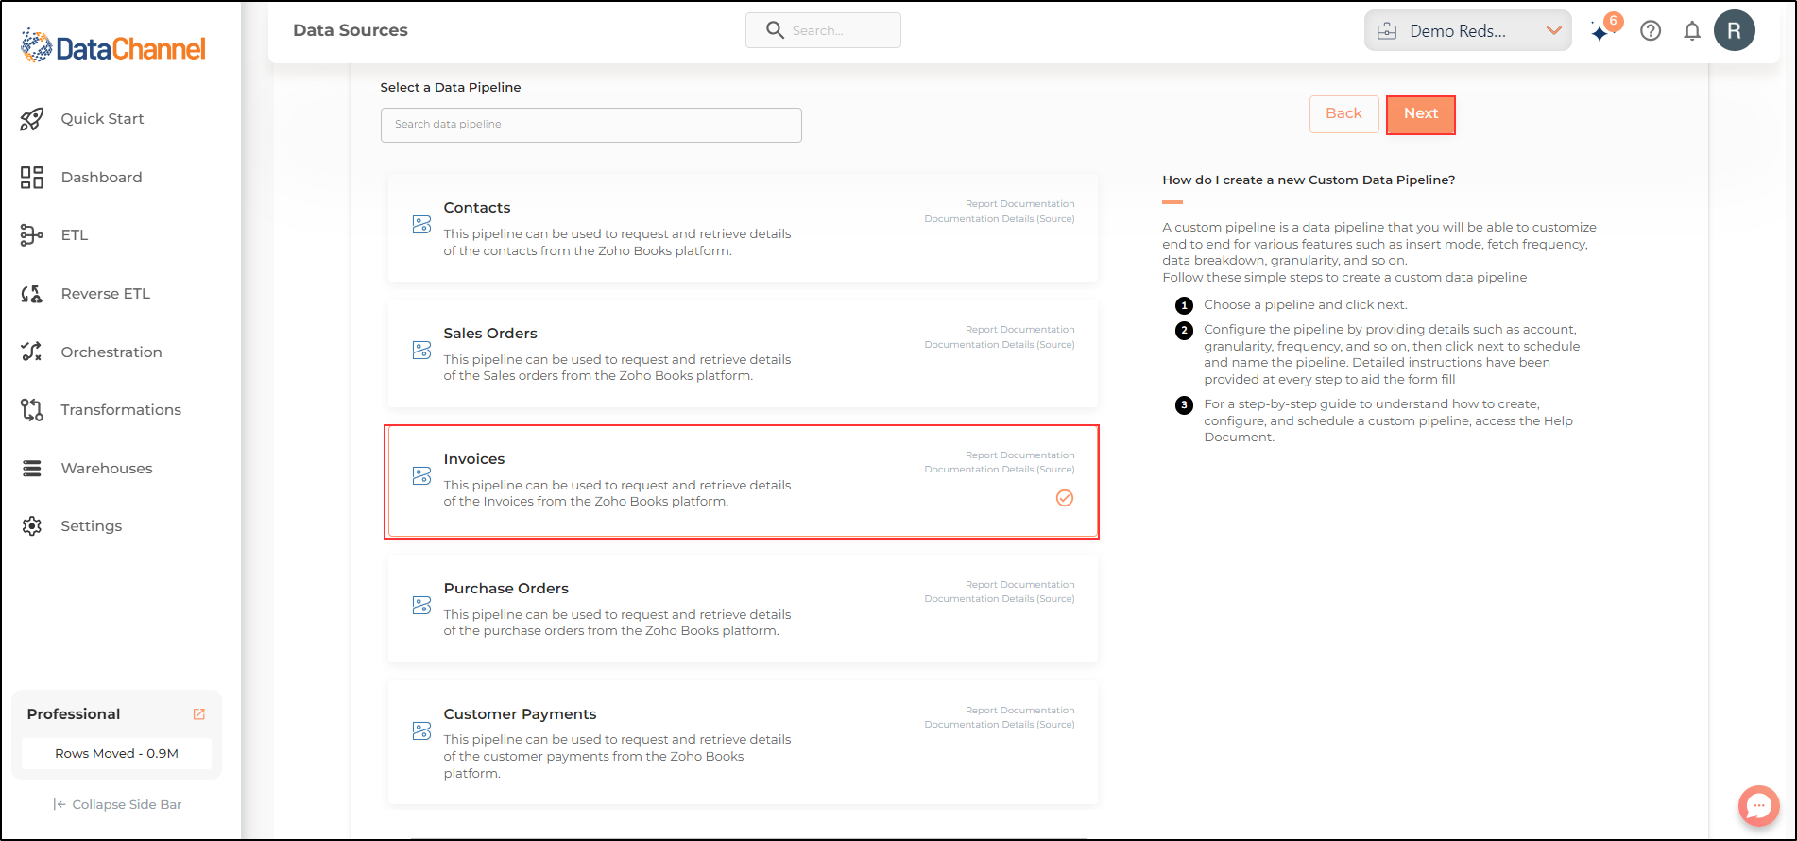Open the plan upgrade external-link icon
The height and width of the screenshot is (841, 1797).
pyautogui.click(x=199, y=714)
